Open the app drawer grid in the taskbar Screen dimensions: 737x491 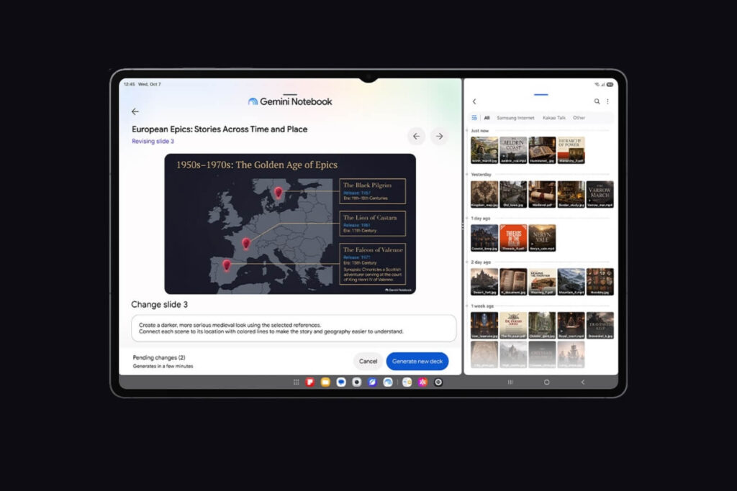click(x=296, y=382)
